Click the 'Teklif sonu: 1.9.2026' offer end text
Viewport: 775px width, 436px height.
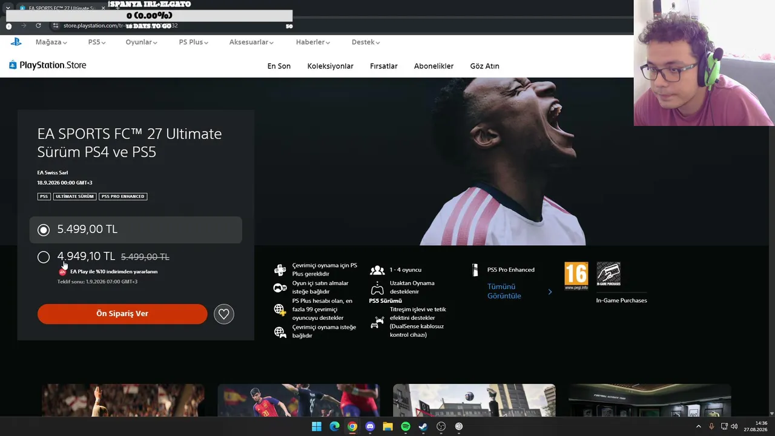point(97,282)
